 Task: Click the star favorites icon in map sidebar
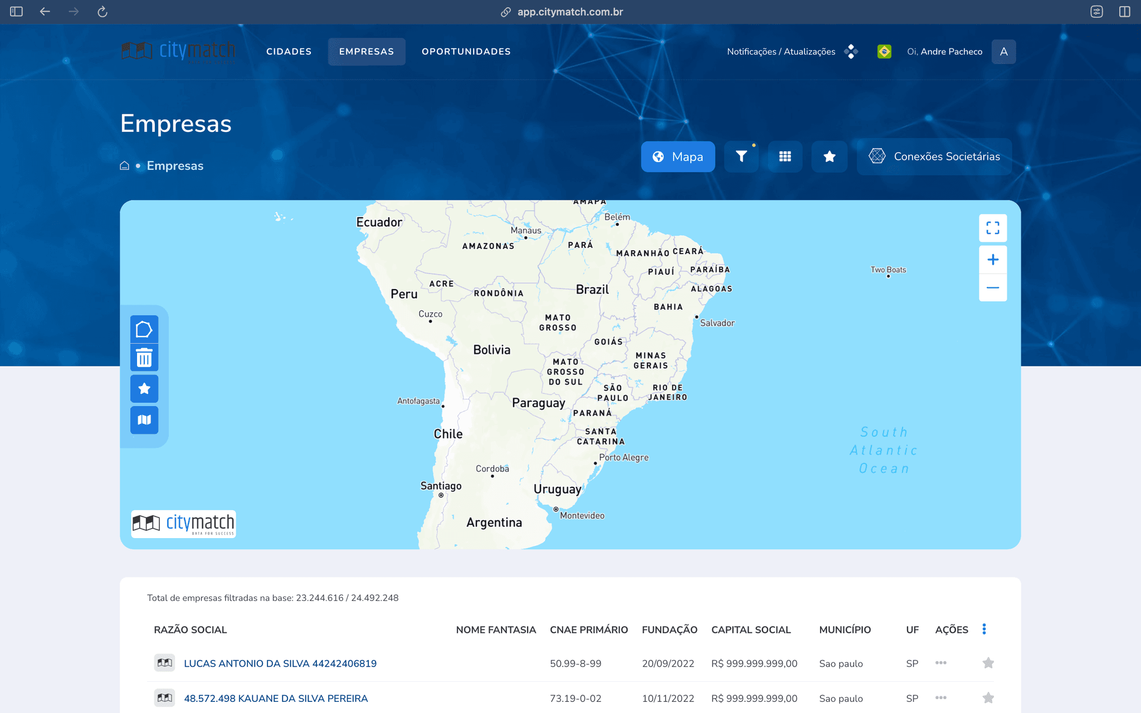coord(144,389)
